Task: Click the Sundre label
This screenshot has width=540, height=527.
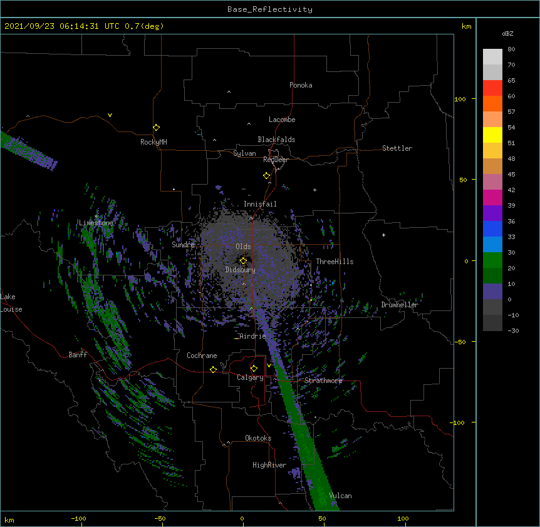Action: click(183, 245)
